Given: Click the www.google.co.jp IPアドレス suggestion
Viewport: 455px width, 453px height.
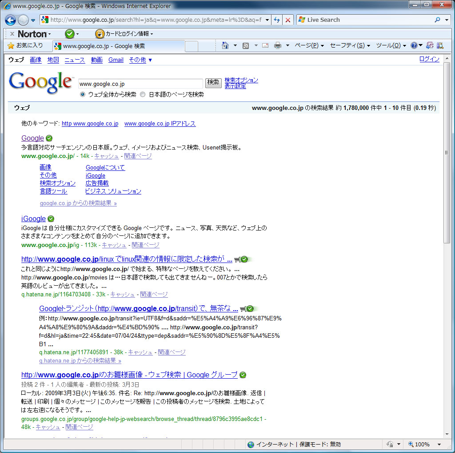Looking at the screenshot, I should point(160,124).
